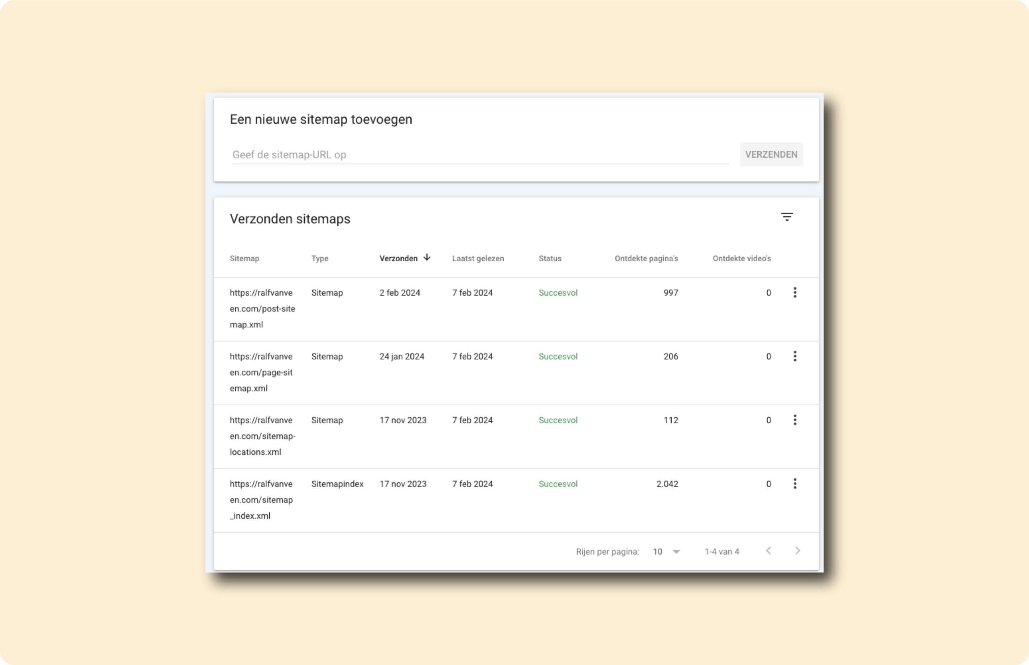
Task: Select the 112 discovered pages value
Action: [x=671, y=420]
